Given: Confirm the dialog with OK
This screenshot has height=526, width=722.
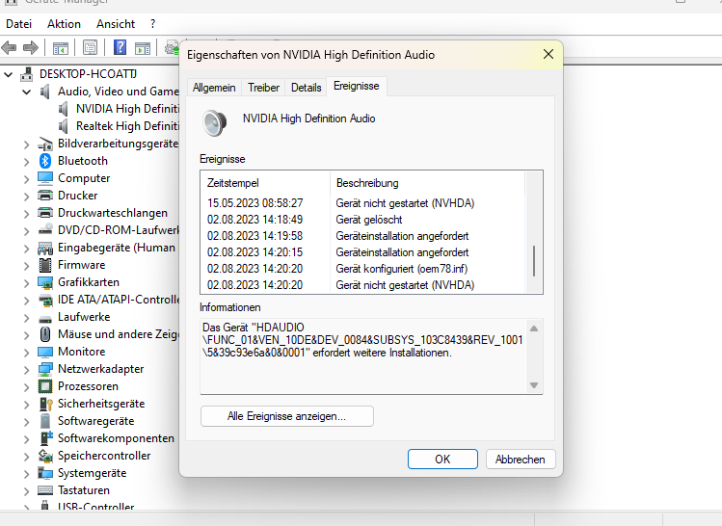Looking at the screenshot, I should click(x=442, y=460).
